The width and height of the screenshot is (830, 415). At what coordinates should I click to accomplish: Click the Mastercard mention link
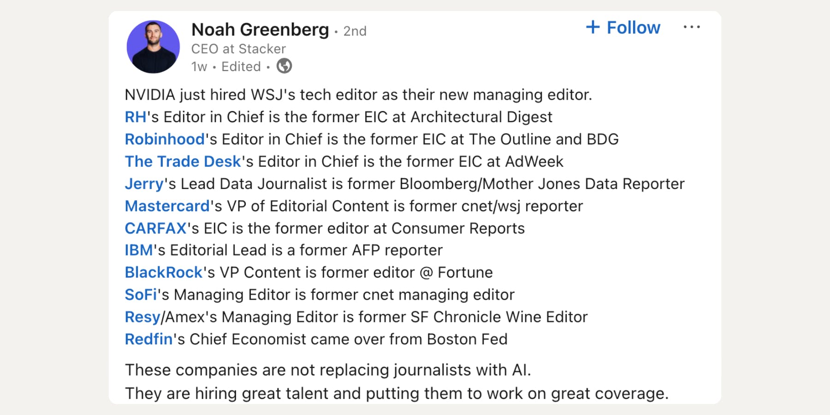[x=167, y=206]
